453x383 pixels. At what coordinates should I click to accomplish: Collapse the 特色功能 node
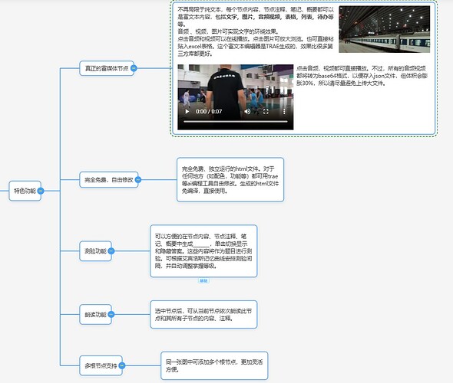(41, 191)
